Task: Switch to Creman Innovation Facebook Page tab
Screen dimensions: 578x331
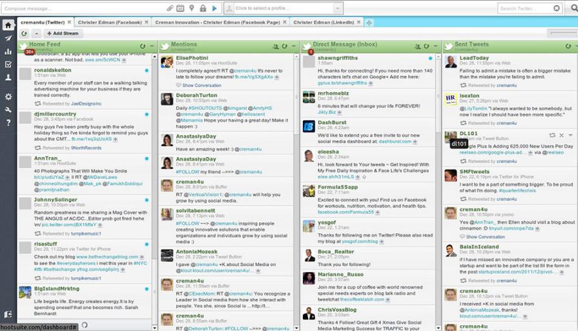Action: pos(218,23)
